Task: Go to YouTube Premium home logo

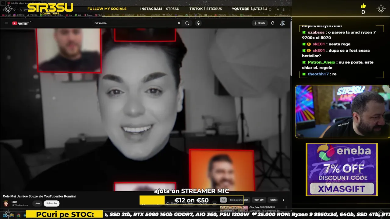Action: click(x=21, y=23)
